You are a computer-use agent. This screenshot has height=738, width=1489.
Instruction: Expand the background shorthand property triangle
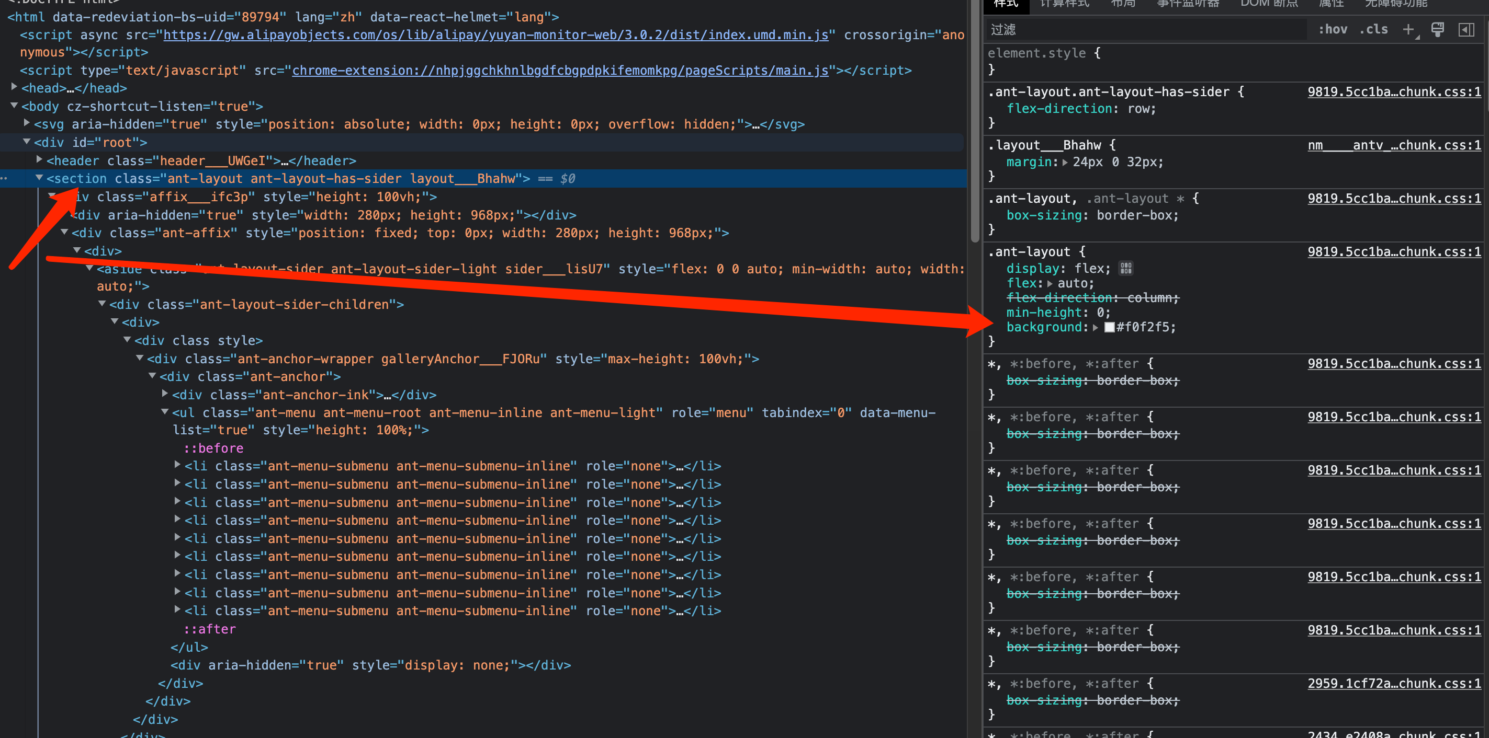(1095, 327)
